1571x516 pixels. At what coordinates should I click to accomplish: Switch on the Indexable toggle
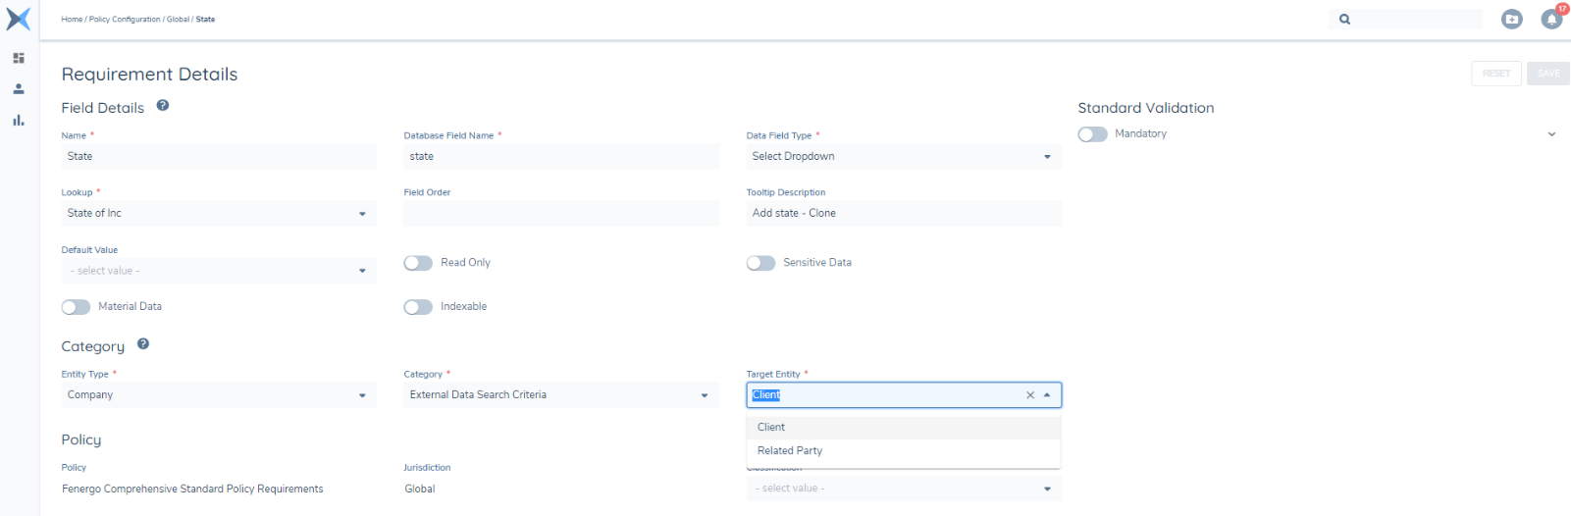[x=418, y=307]
